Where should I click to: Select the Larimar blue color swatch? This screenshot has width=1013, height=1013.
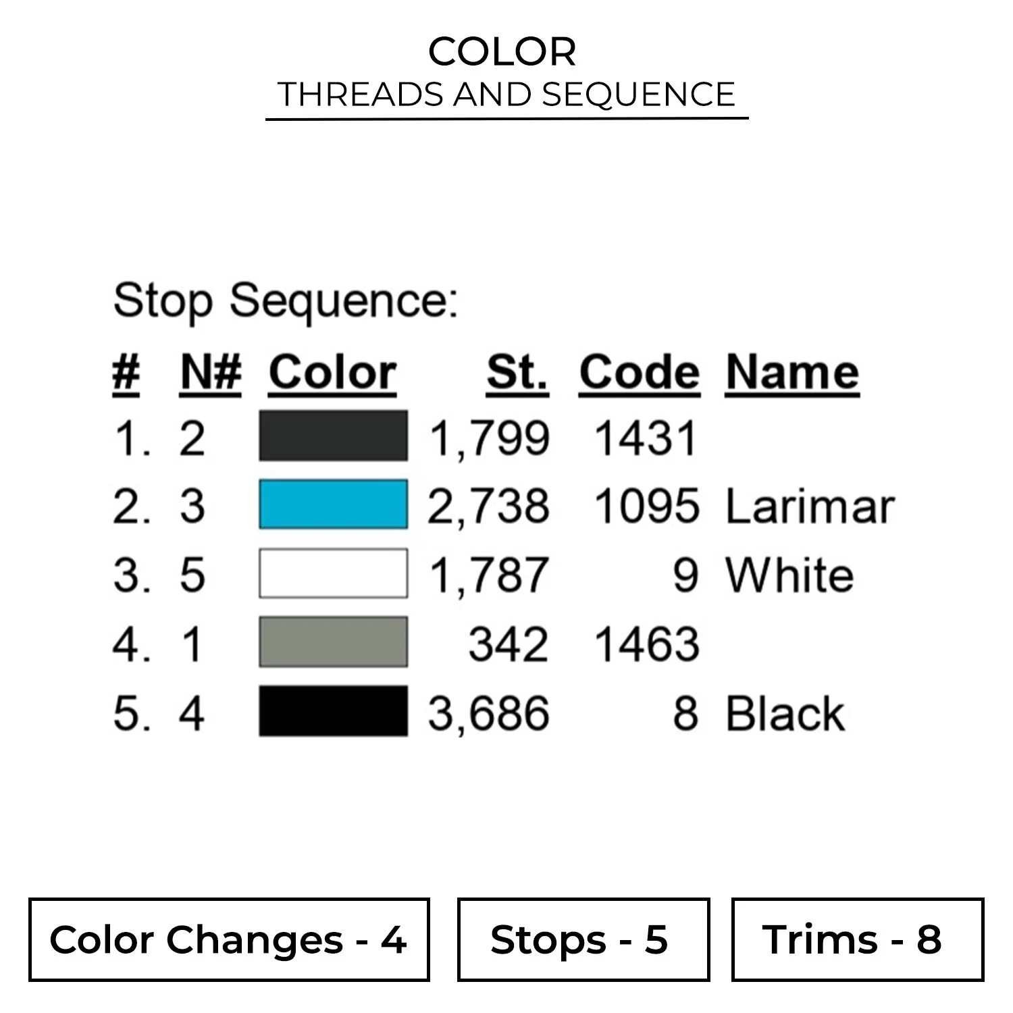coord(333,504)
